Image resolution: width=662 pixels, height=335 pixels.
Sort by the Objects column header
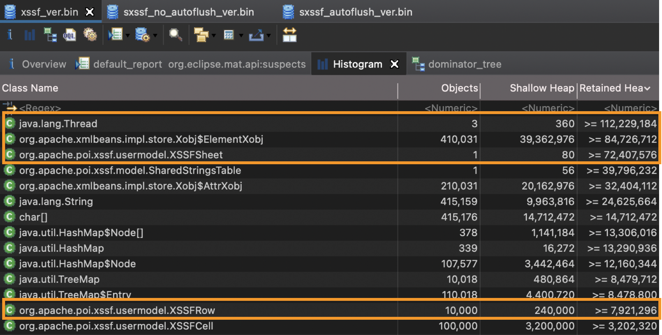tap(439, 88)
